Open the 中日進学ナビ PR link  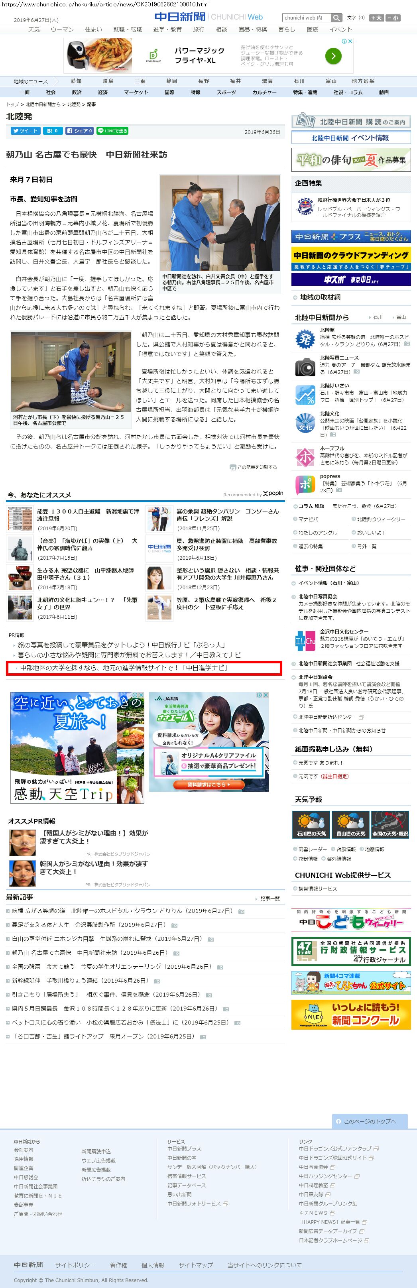coord(124,667)
